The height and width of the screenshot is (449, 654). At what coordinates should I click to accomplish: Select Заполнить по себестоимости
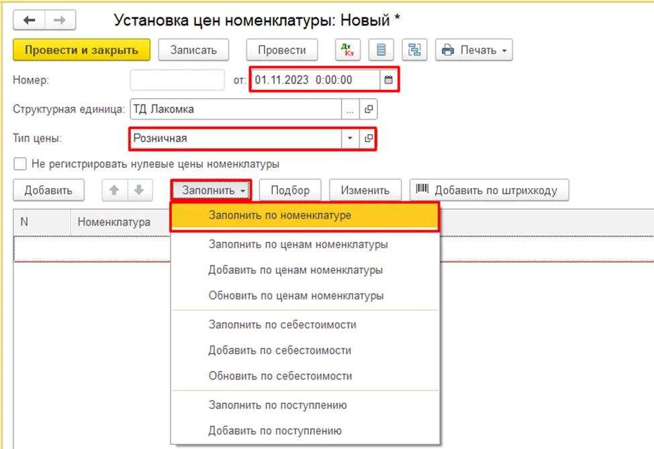(305, 324)
